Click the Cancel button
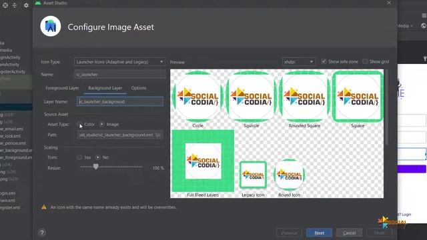The height and width of the screenshot is (240, 427). [350, 233]
